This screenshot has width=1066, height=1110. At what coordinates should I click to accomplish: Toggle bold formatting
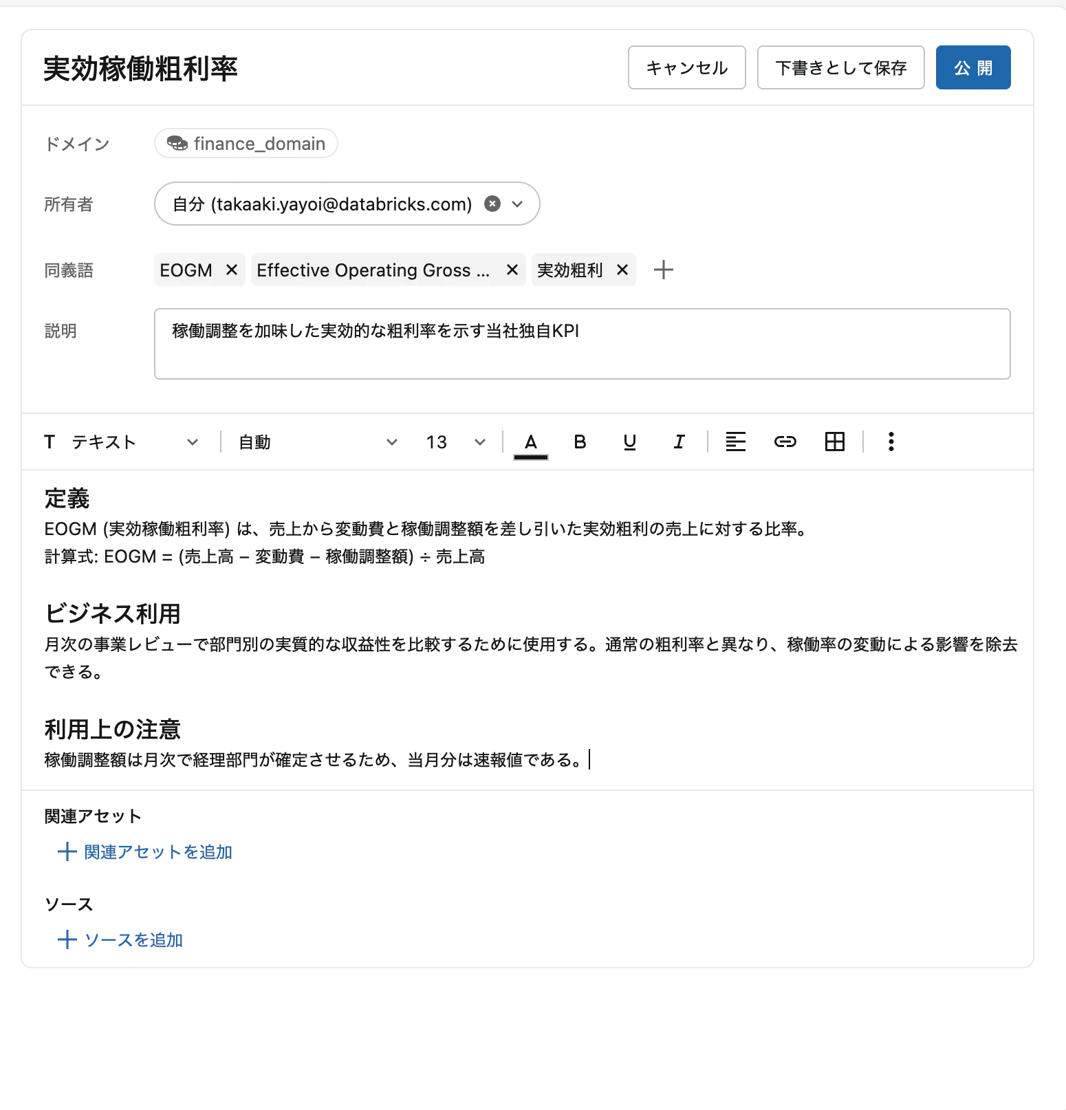pos(580,442)
